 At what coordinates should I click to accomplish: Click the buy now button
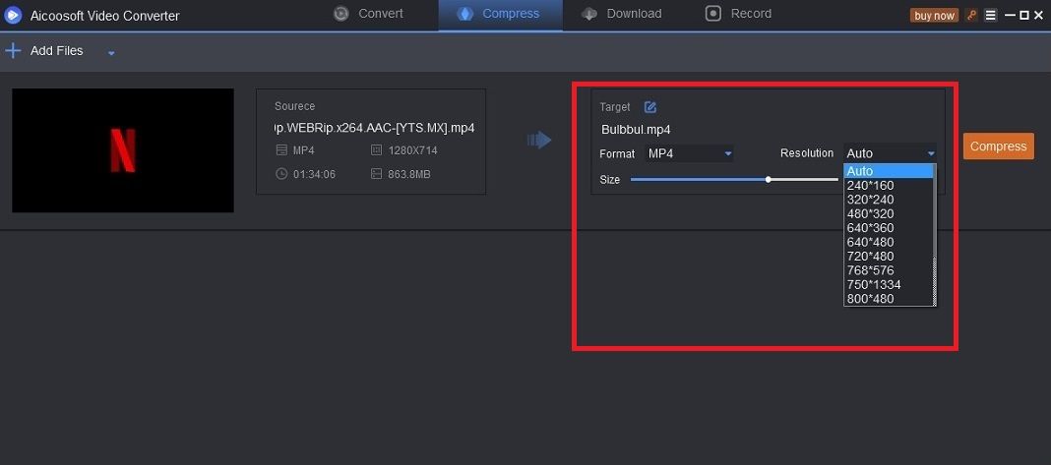coord(934,16)
